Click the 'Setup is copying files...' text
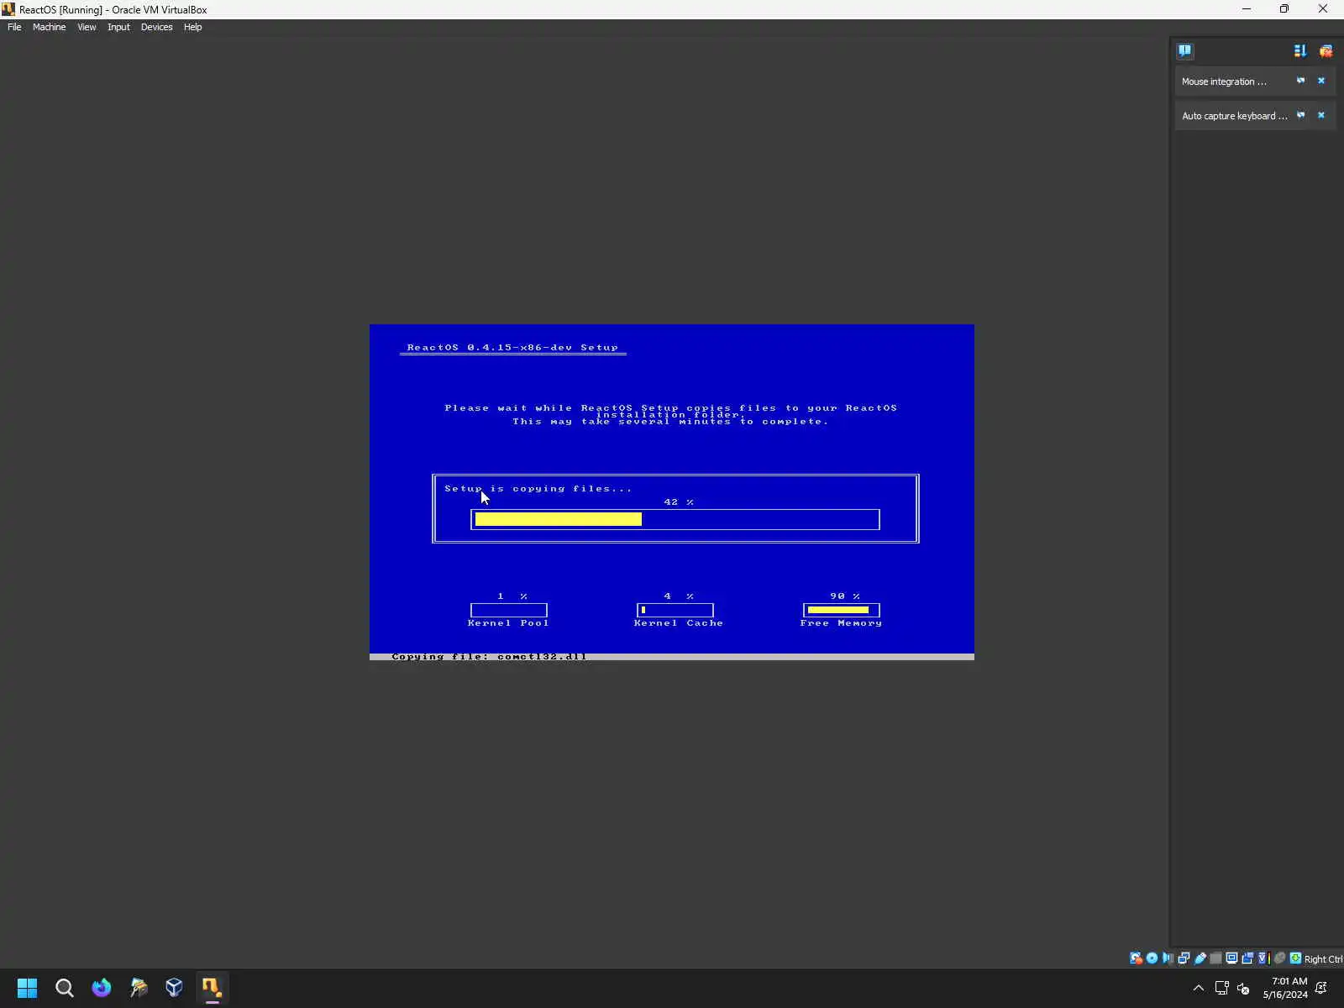The image size is (1344, 1008). (538, 488)
